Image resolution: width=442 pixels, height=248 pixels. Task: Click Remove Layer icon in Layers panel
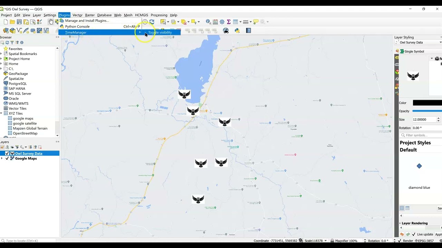click(40, 147)
